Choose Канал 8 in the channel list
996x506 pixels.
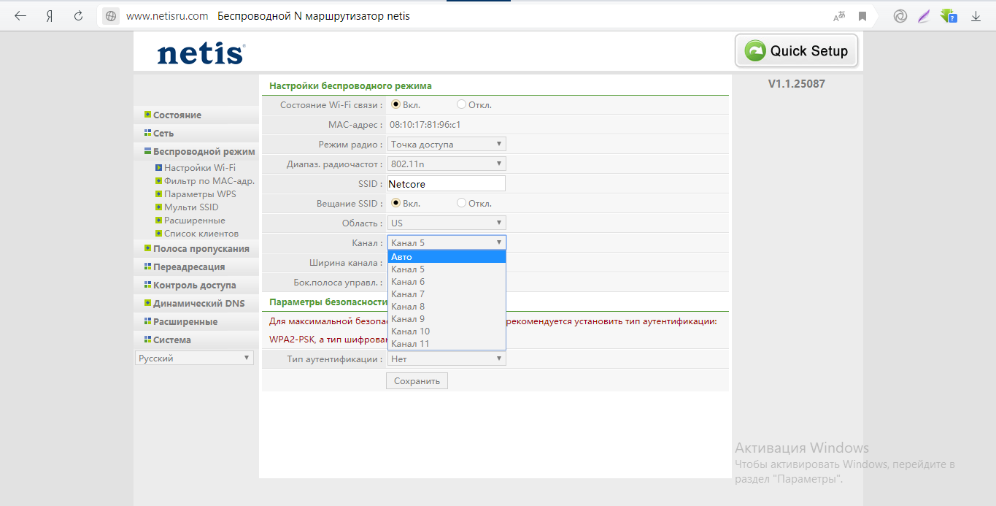coord(447,307)
